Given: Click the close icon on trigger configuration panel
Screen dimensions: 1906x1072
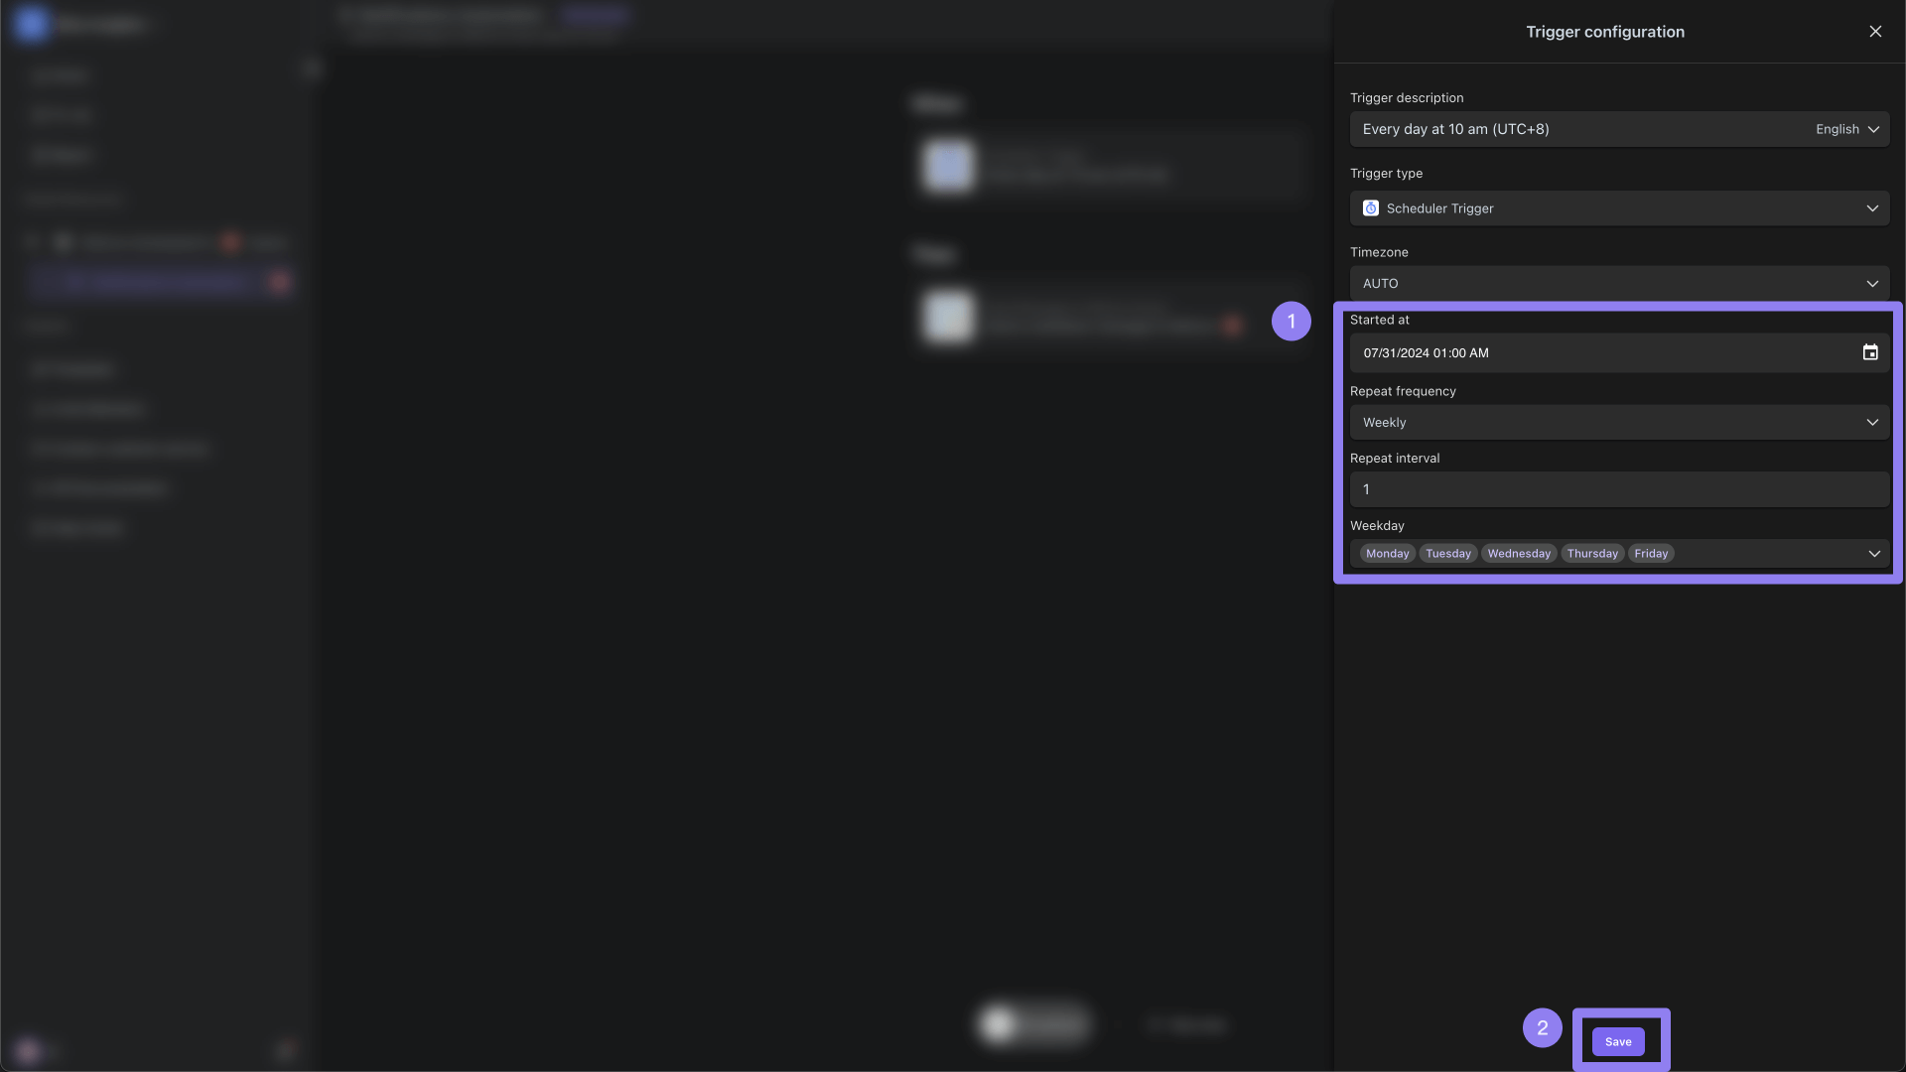Looking at the screenshot, I should 1876,32.
